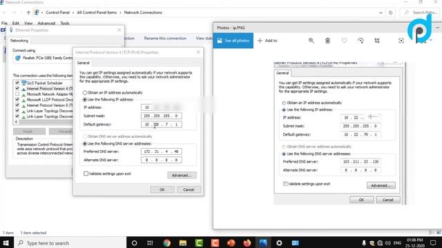Toggle Microsoft LLDP Protocol Driver checkbox
442x248 pixels.
click(x=17, y=99)
